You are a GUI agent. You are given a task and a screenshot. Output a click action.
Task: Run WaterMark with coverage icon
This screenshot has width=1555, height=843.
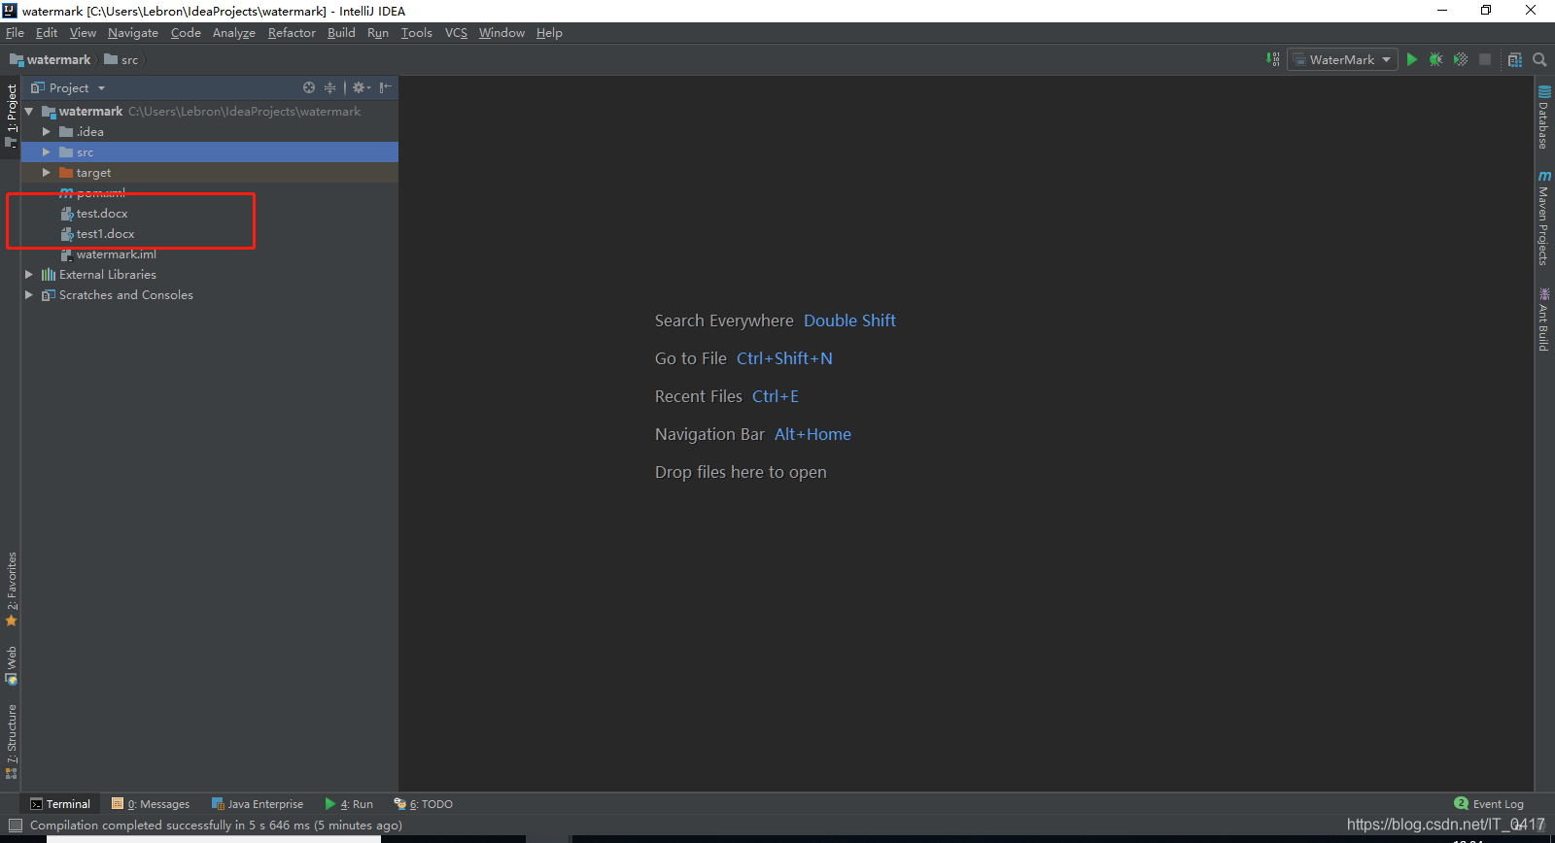pyautogui.click(x=1461, y=59)
